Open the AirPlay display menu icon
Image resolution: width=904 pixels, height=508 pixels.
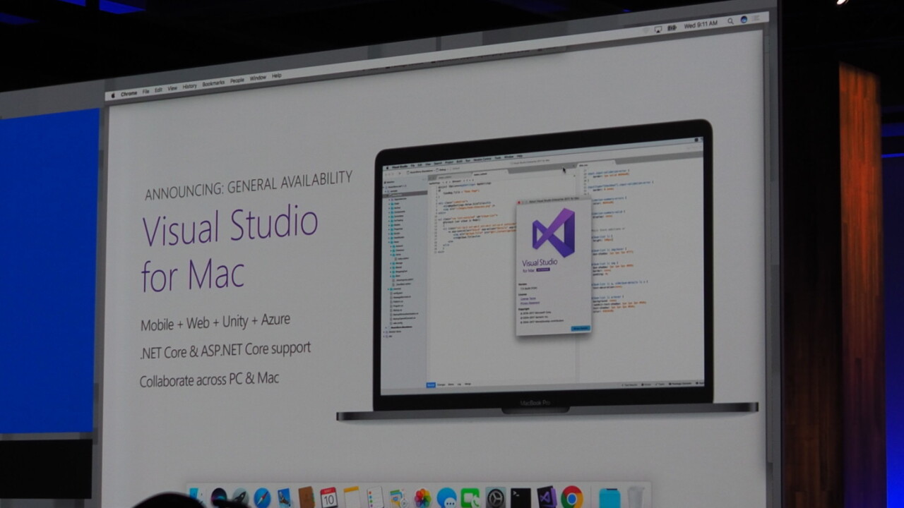click(x=658, y=28)
